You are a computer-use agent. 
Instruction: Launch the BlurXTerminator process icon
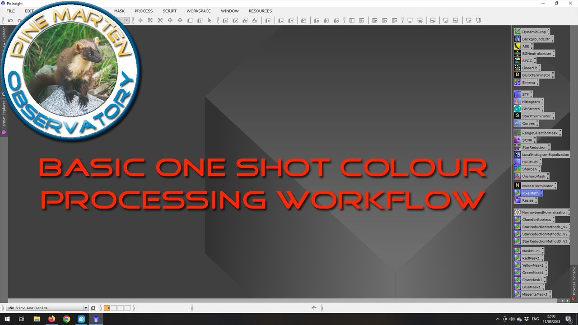coord(534,75)
